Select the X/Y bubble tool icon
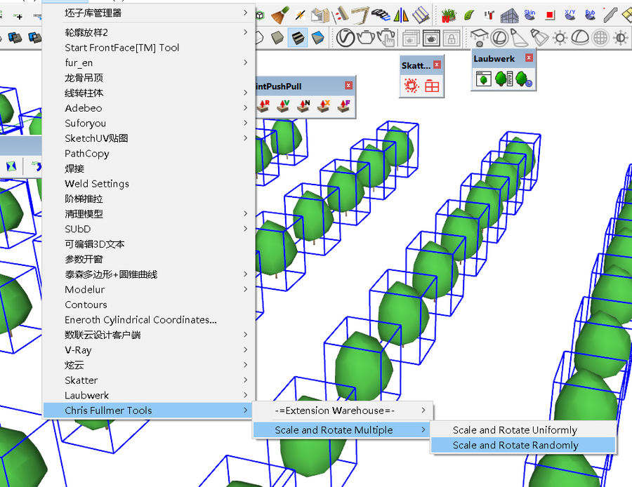This screenshot has height=487, width=632. tap(570, 15)
